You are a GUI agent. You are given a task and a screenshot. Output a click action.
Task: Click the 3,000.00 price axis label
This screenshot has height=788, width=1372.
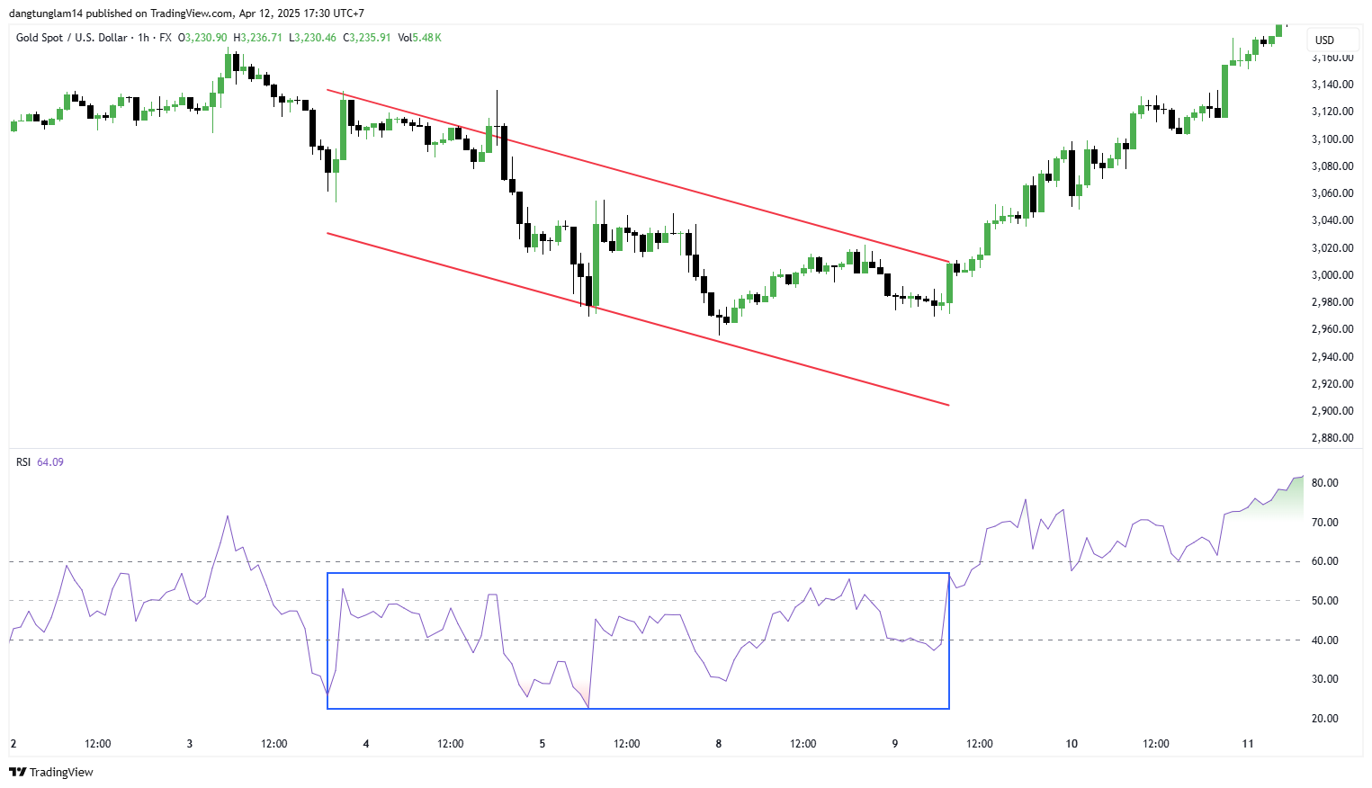click(1332, 275)
